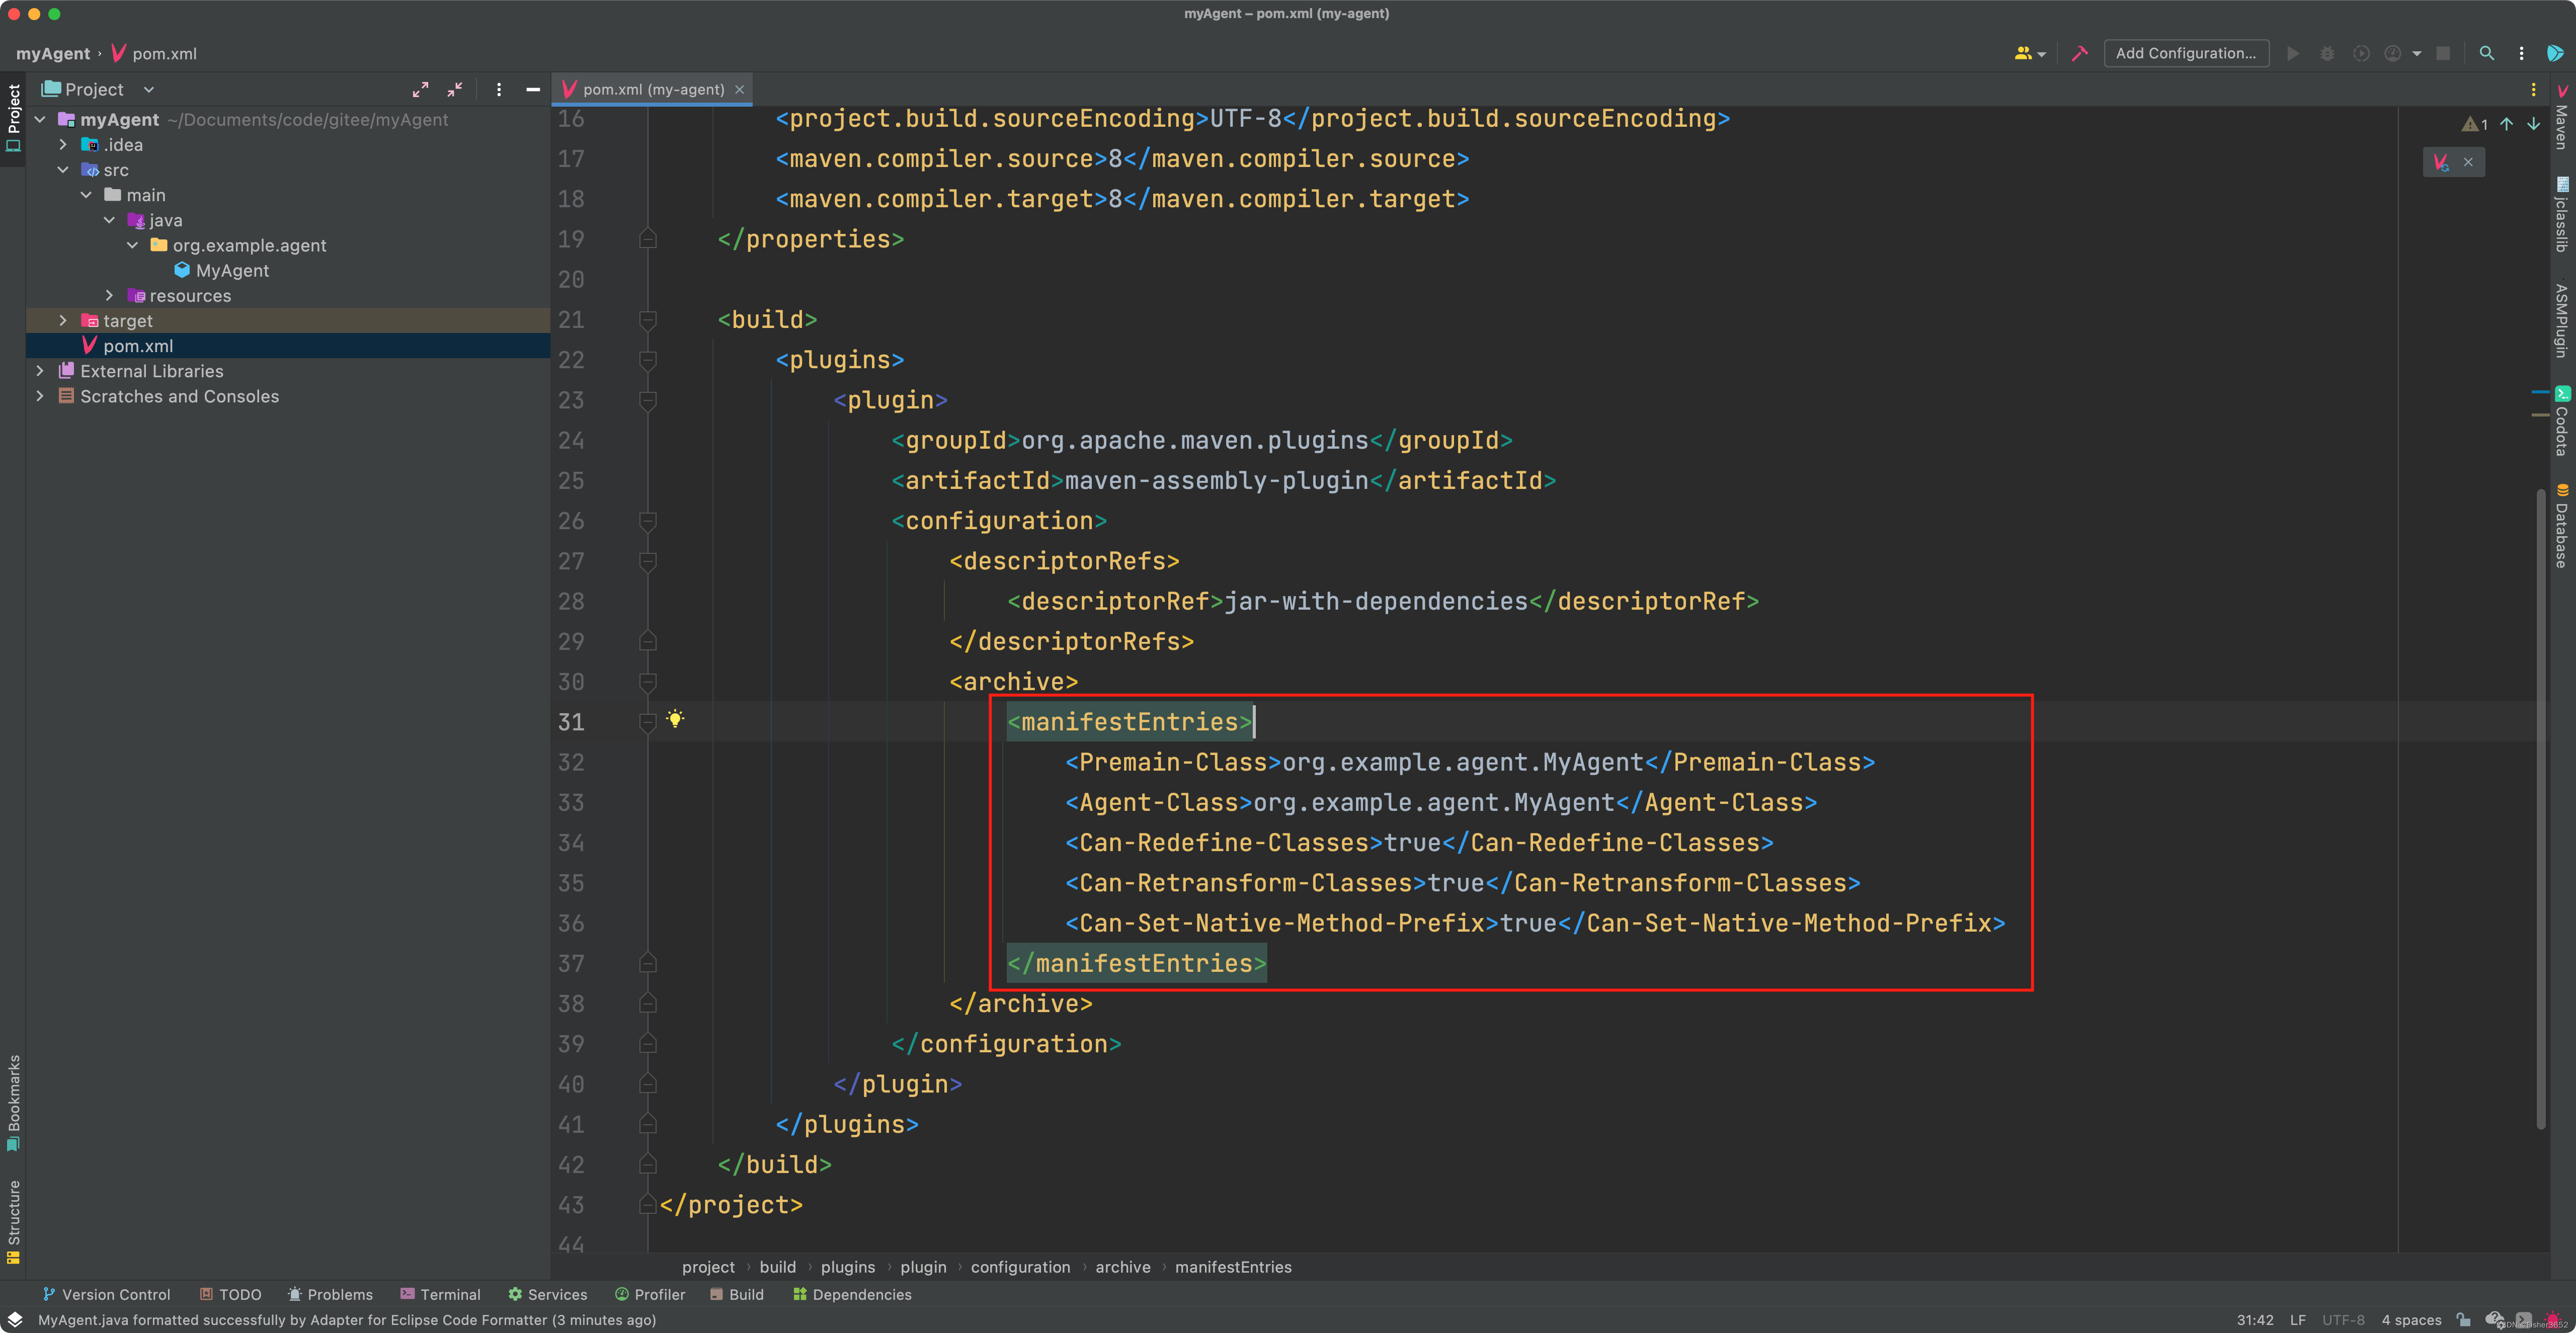Toggle the Project tool window sidebar button
Viewport: 2576px width, 1333px height.
pyautogui.click(x=13, y=118)
